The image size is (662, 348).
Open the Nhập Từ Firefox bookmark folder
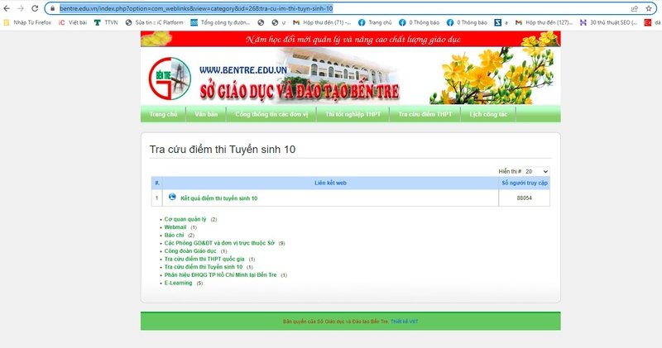click(27, 22)
